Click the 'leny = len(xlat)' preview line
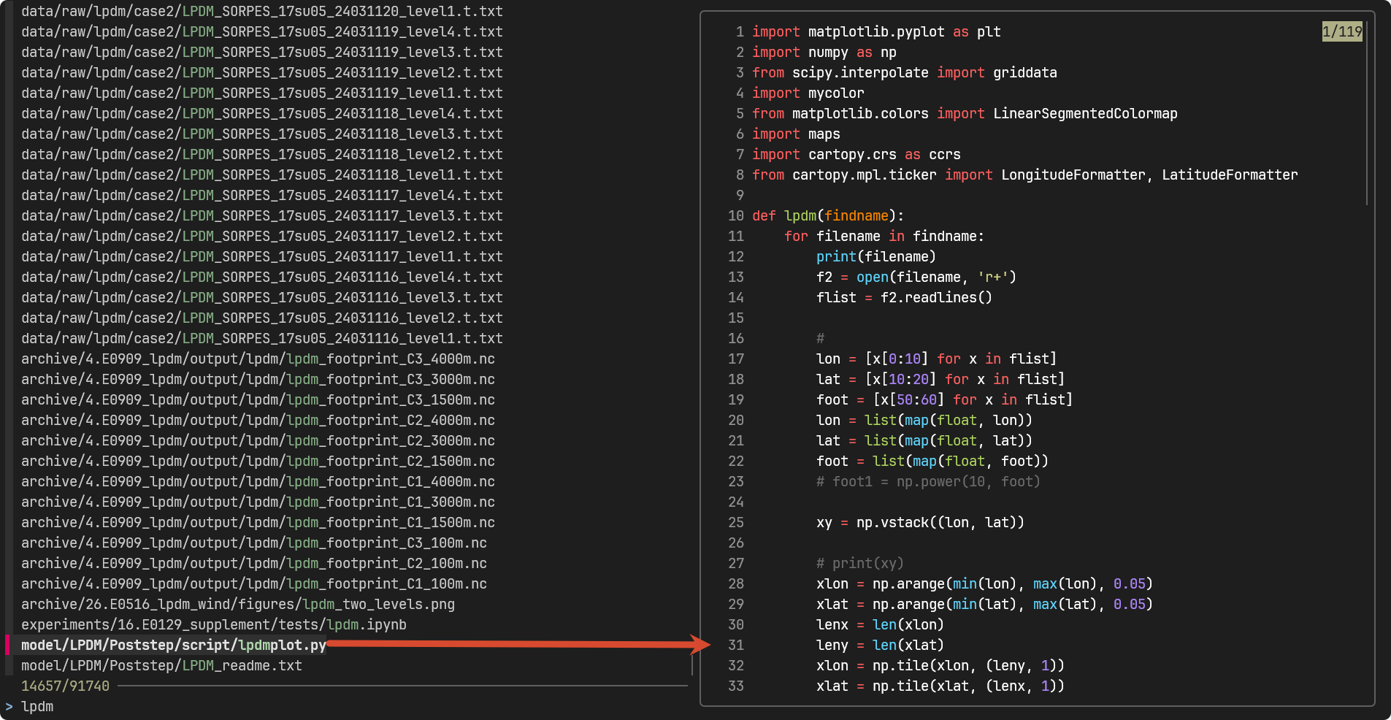Viewport: 1391px width, 720px height. 881,645
